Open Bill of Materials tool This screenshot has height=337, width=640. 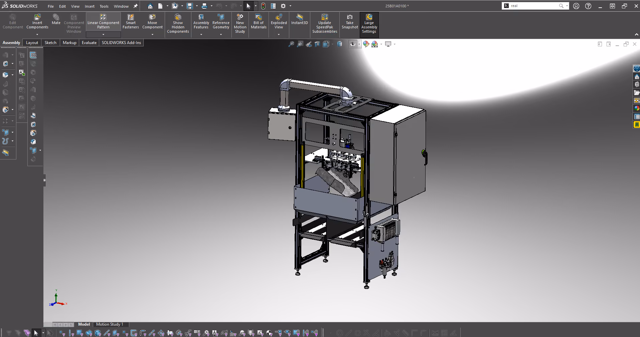(259, 21)
